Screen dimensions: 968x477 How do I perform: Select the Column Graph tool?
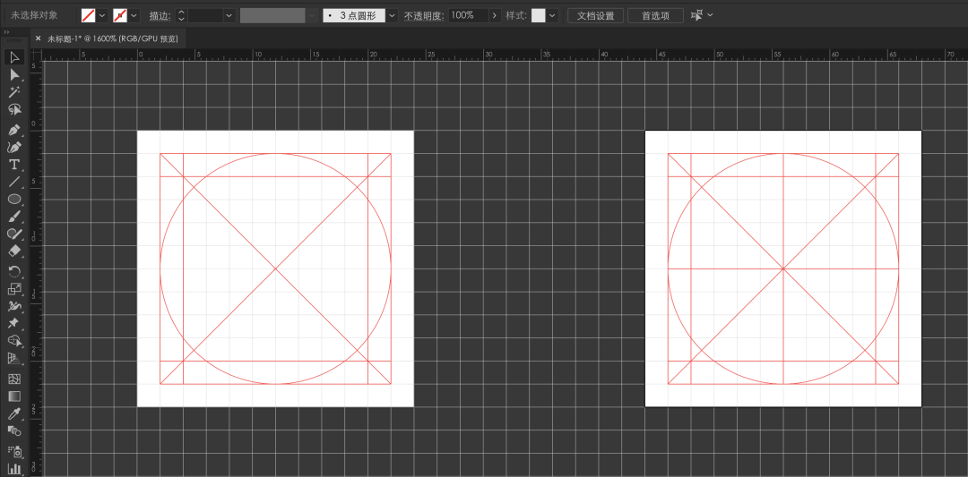coord(14,468)
